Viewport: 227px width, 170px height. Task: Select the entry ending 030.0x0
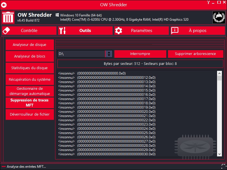click(x=107, y=154)
